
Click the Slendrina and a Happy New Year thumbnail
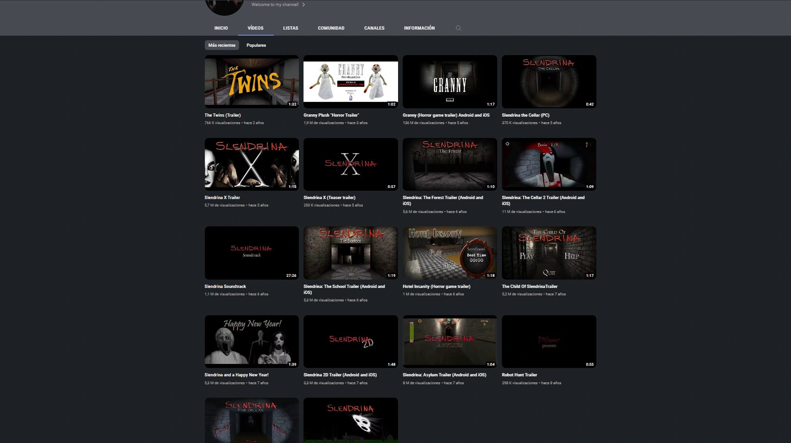251,342
